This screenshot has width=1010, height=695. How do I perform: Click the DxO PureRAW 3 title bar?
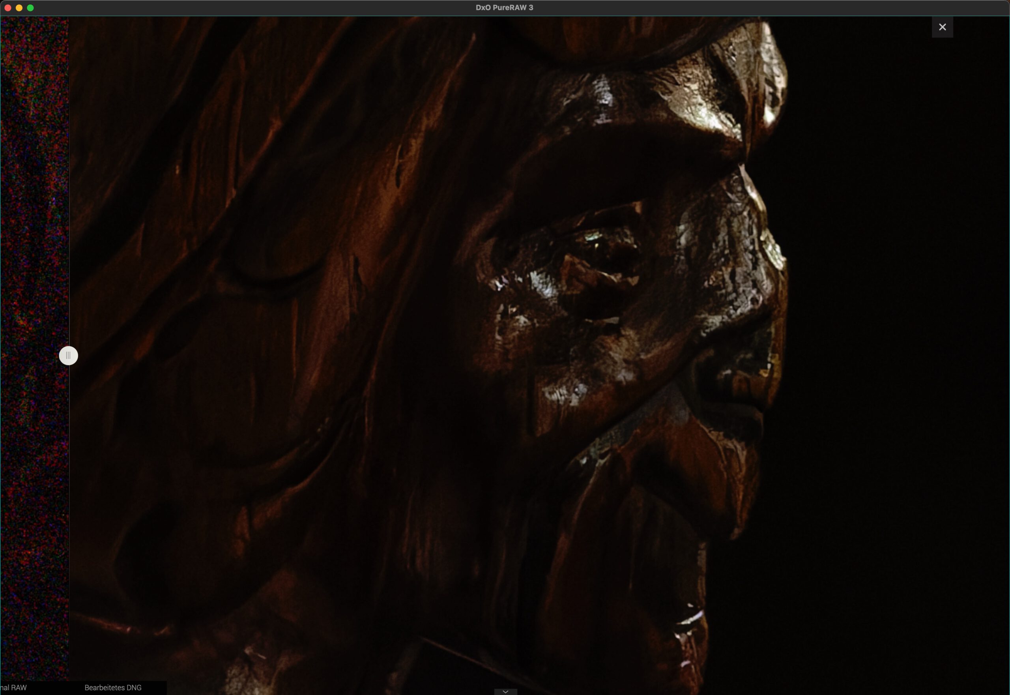(504, 7)
